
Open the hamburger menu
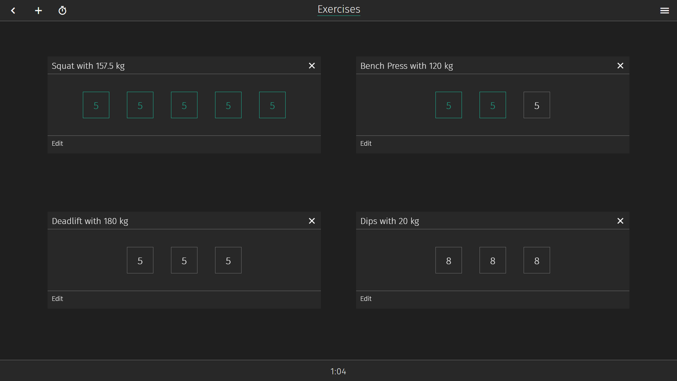pos(664,11)
